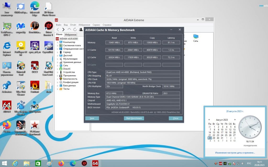
Task: Click the Memory Read result box 15481 MB/s
Action: (x=114, y=43)
